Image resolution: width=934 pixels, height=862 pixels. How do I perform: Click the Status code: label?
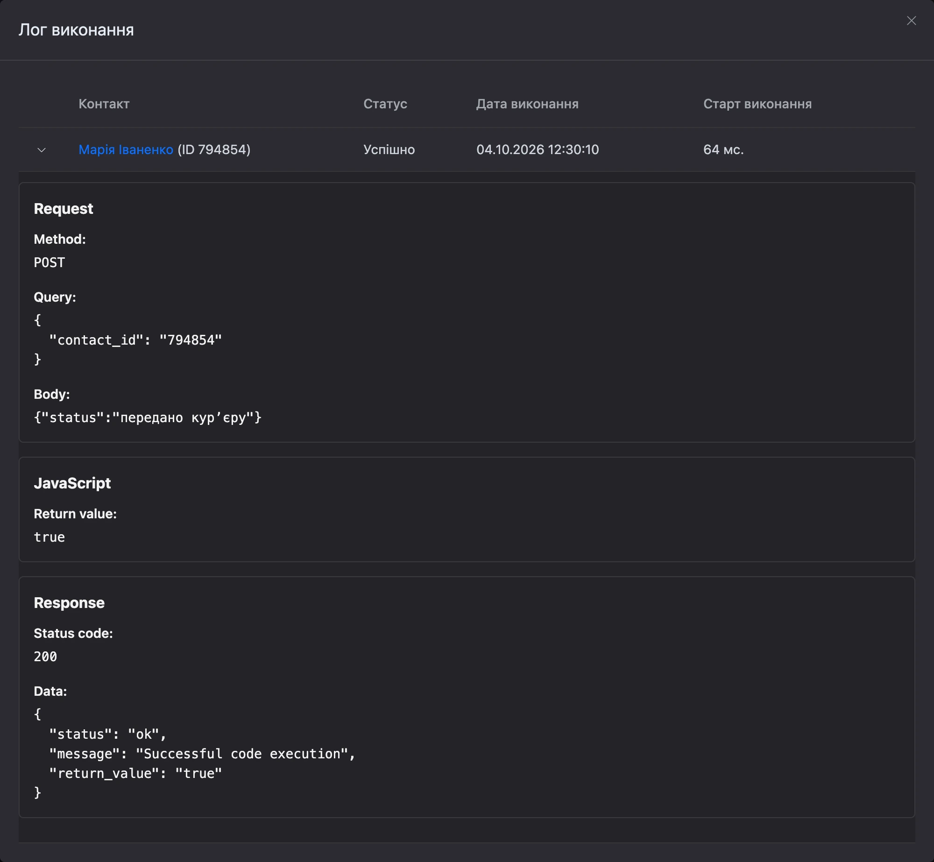click(x=73, y=633)
